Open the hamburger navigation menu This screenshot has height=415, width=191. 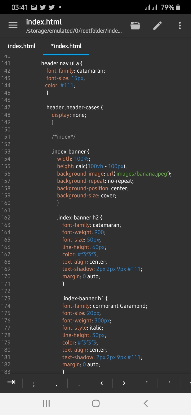(x=13, y=25)
